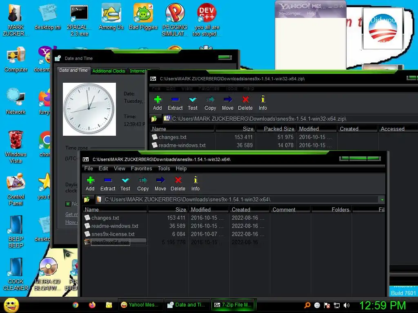Click Delete in the zip archive 7-Zip window
This screenshot has height=313, width=418.
pos(245,103)
